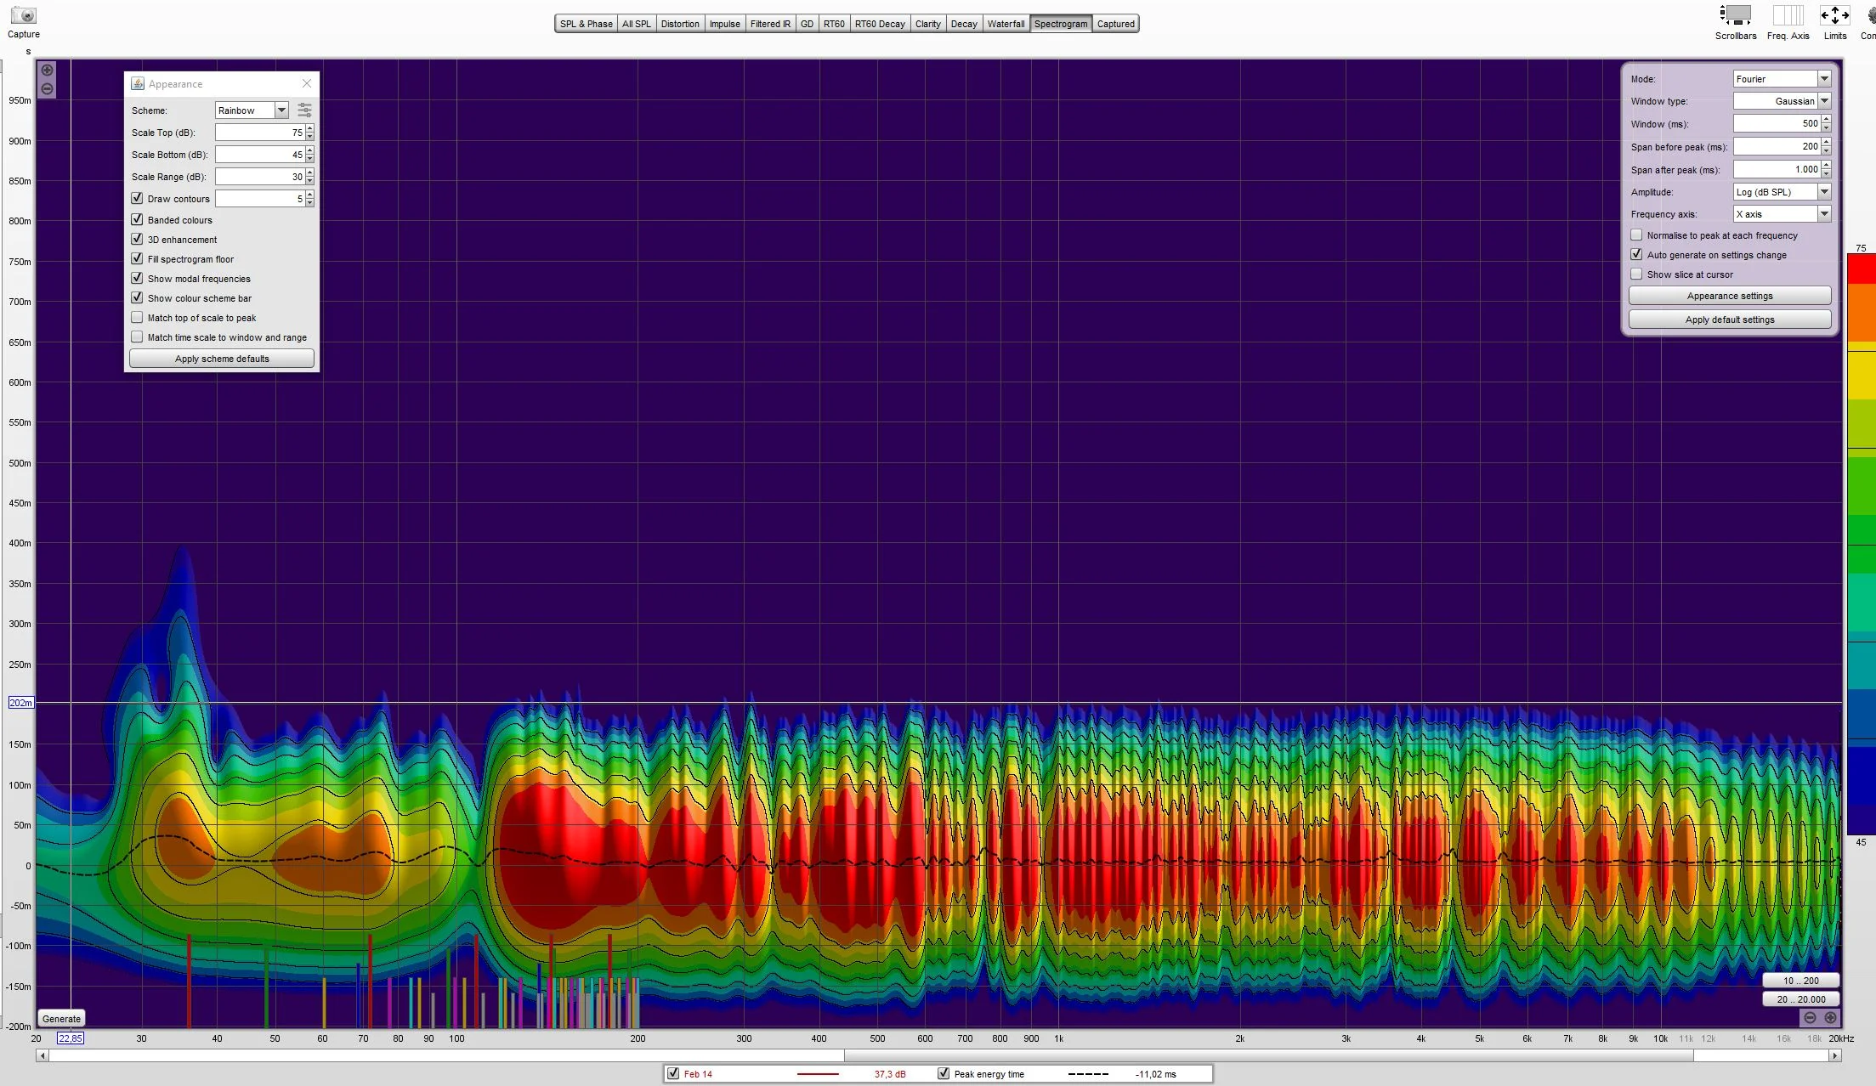Click the Span after peak (ms) field
The width and height of the screenshot is (1876, 1086).
(x=1777, y=169)
